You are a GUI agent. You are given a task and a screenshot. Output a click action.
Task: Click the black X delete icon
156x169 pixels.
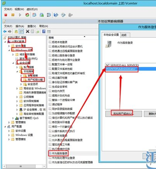(28, 31)
